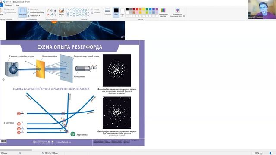The height and width of the screenshot is (155, 276).
Task: Switch to the View (Вид) ribbon tab
Action: coord(17,5)
